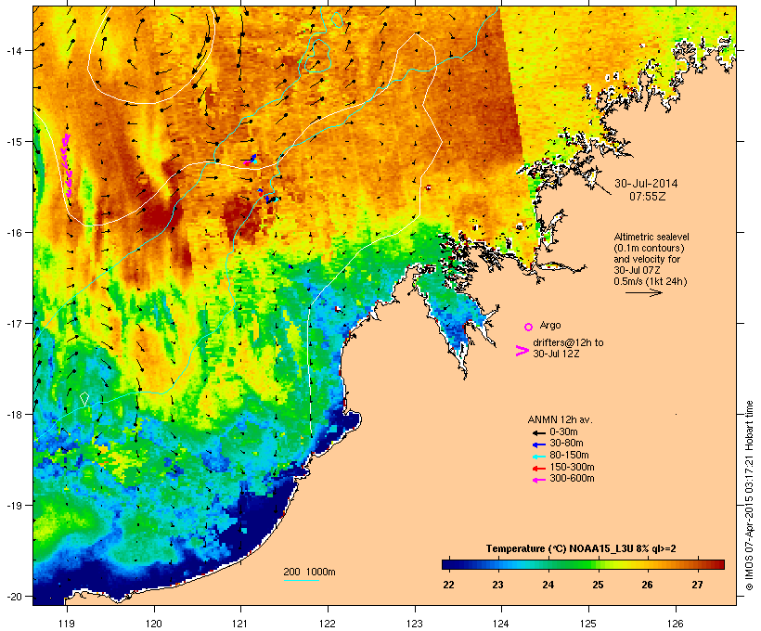Click the 'Argo' legend label

[550, 325]
